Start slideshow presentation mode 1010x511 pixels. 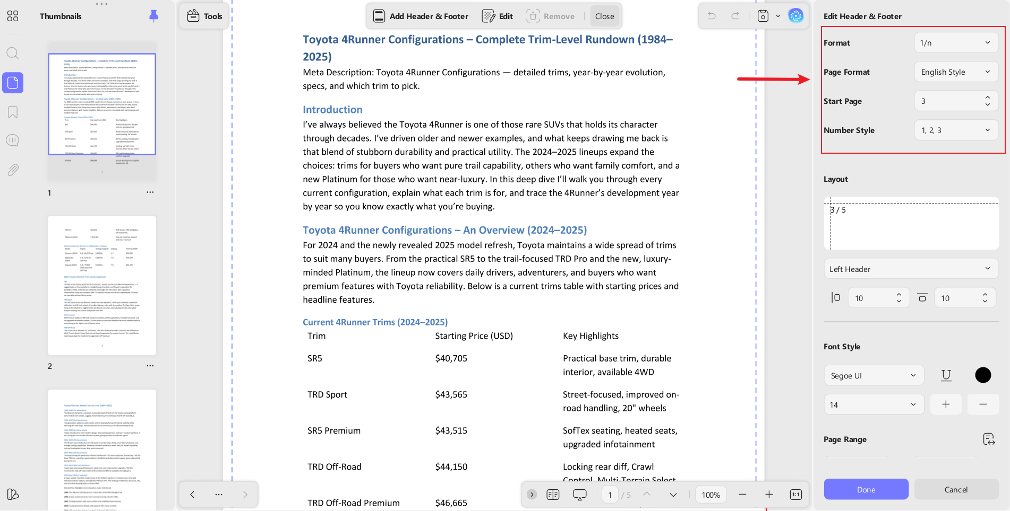(x=580, y=495)
